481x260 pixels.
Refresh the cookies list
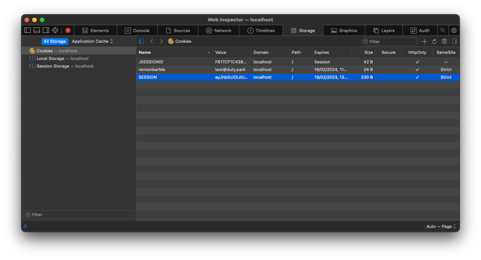pyautogui.click(x=434, y=41)
